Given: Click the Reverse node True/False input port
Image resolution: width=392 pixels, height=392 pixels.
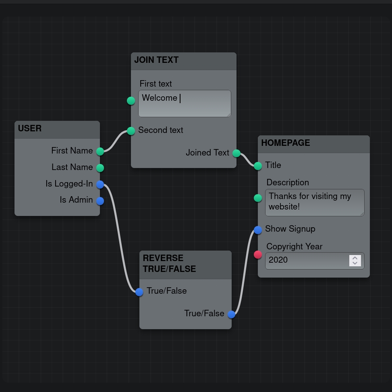Looking at the screenshot, I should pyautogui.click(x=139, y=292).
